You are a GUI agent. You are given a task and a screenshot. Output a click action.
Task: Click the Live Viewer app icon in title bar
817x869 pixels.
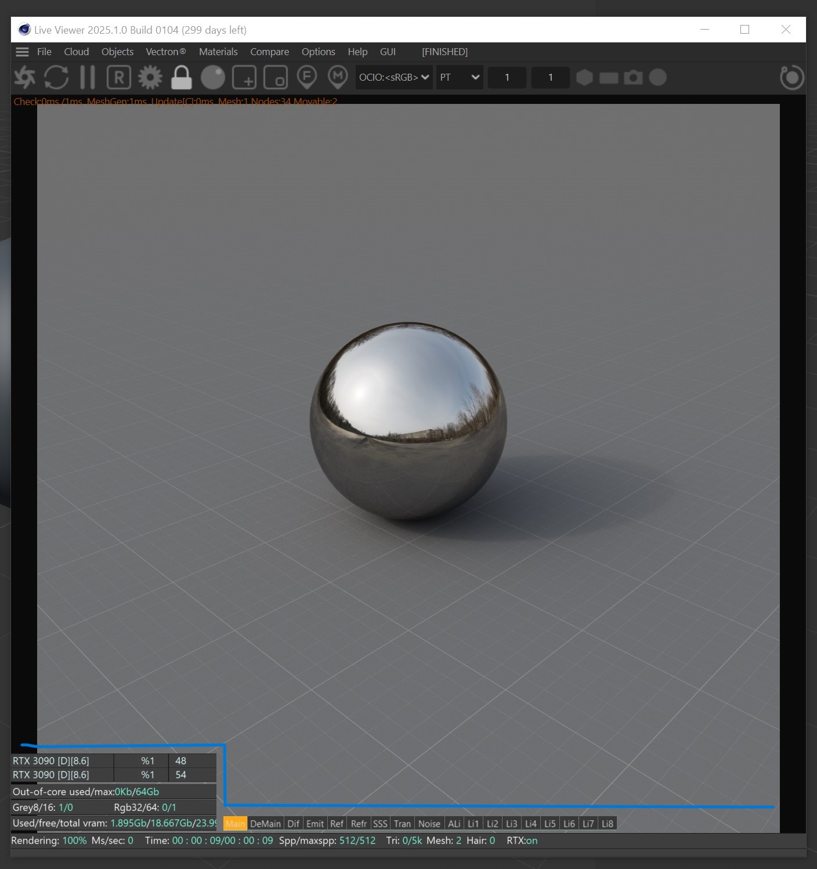click(24, 30)
